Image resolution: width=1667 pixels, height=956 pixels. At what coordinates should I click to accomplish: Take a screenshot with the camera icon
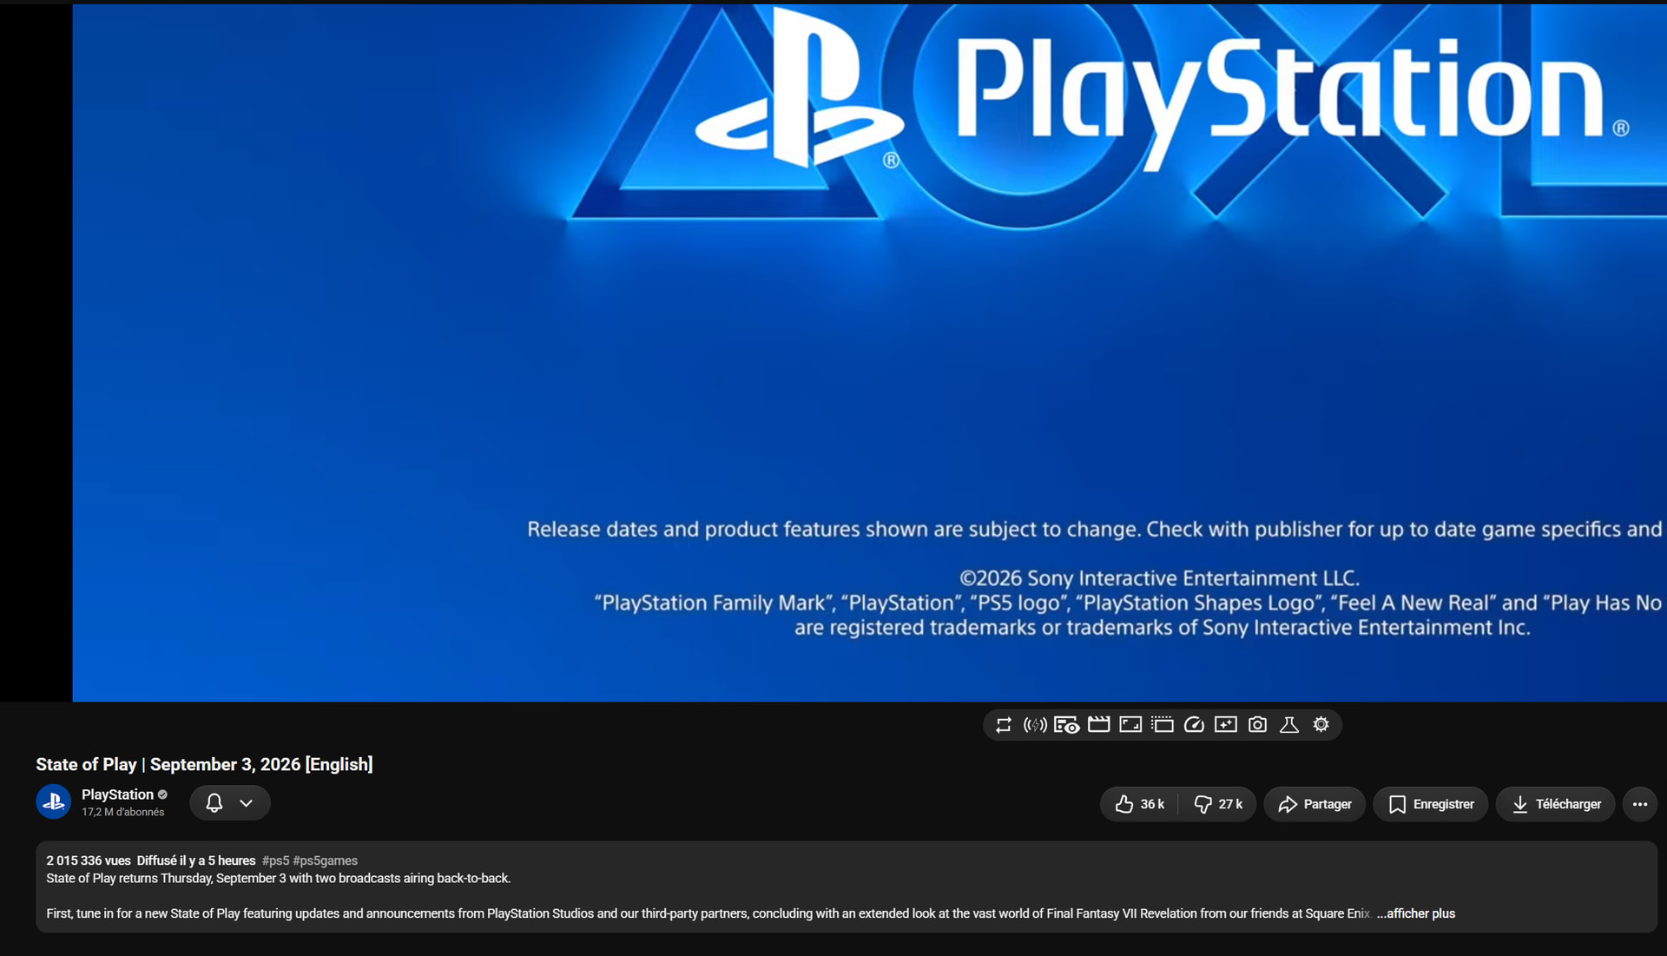point(1257,724)
